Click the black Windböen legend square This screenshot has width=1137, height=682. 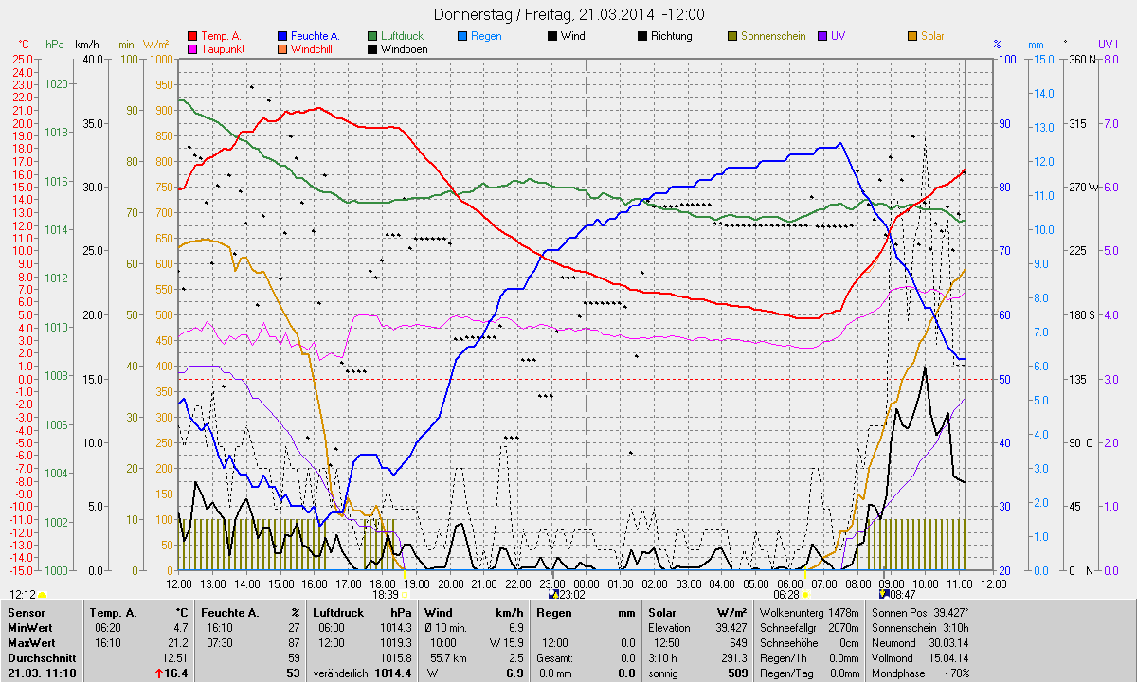point(373,48)
